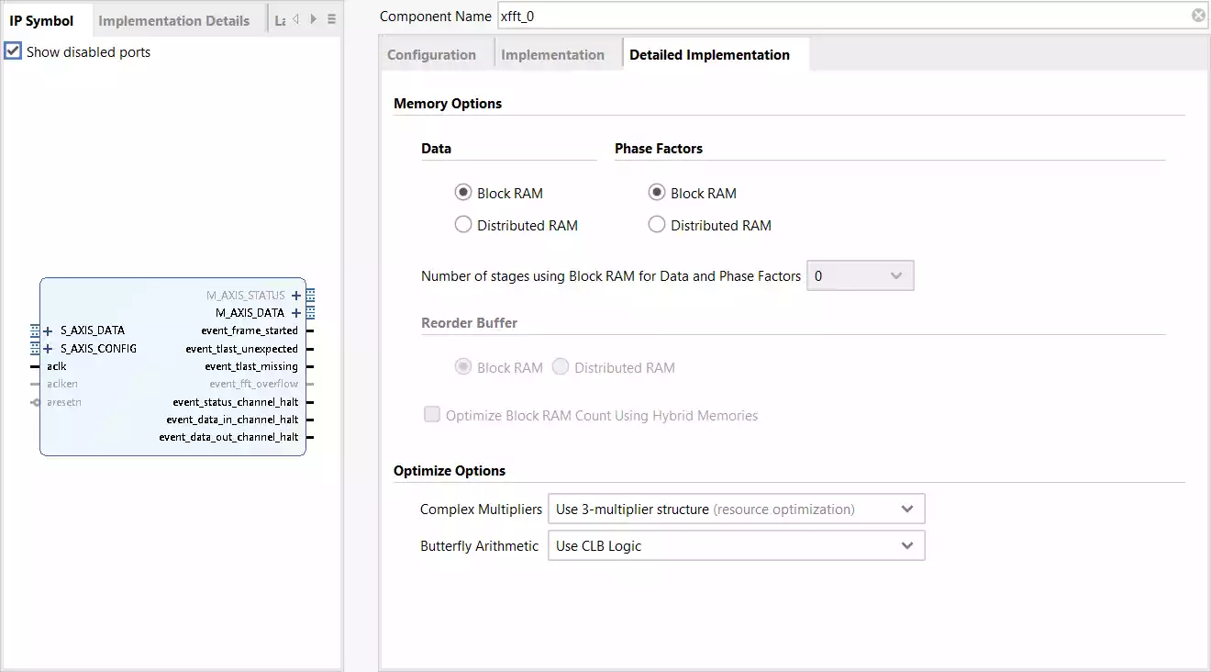This screenshot has height=672, width=1211.
Task: Click the event_frame_started port label
Action: (x=250, y=330)
